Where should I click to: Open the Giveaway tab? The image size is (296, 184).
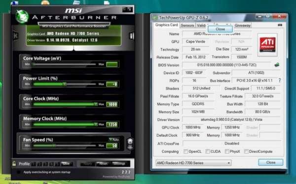pyautogui.click(x=243, y=25)
